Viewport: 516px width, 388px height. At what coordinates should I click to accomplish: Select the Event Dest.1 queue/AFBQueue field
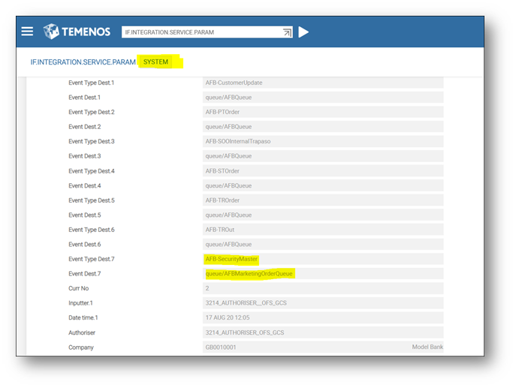(322, 98)
